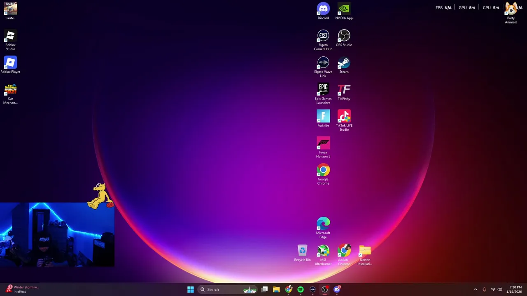Select the Fortnite desktop shortcut
The width and height of the screenshot is (527, 296).
[x=323, y=118]
